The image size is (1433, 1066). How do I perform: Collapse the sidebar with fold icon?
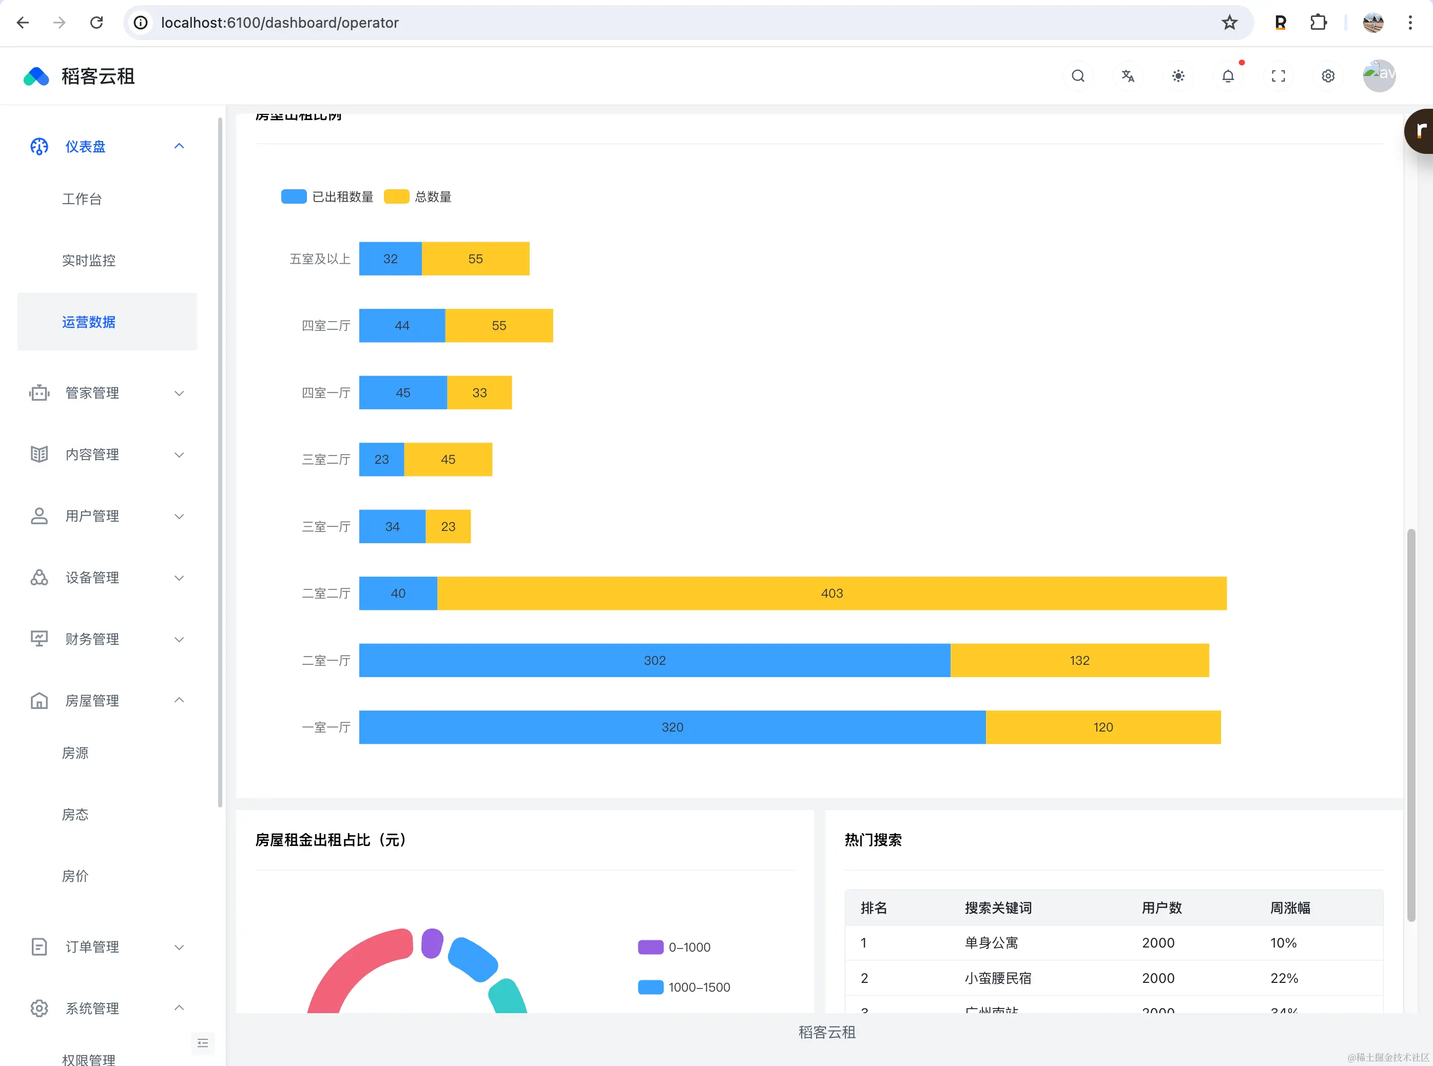tap(203, 1043)
